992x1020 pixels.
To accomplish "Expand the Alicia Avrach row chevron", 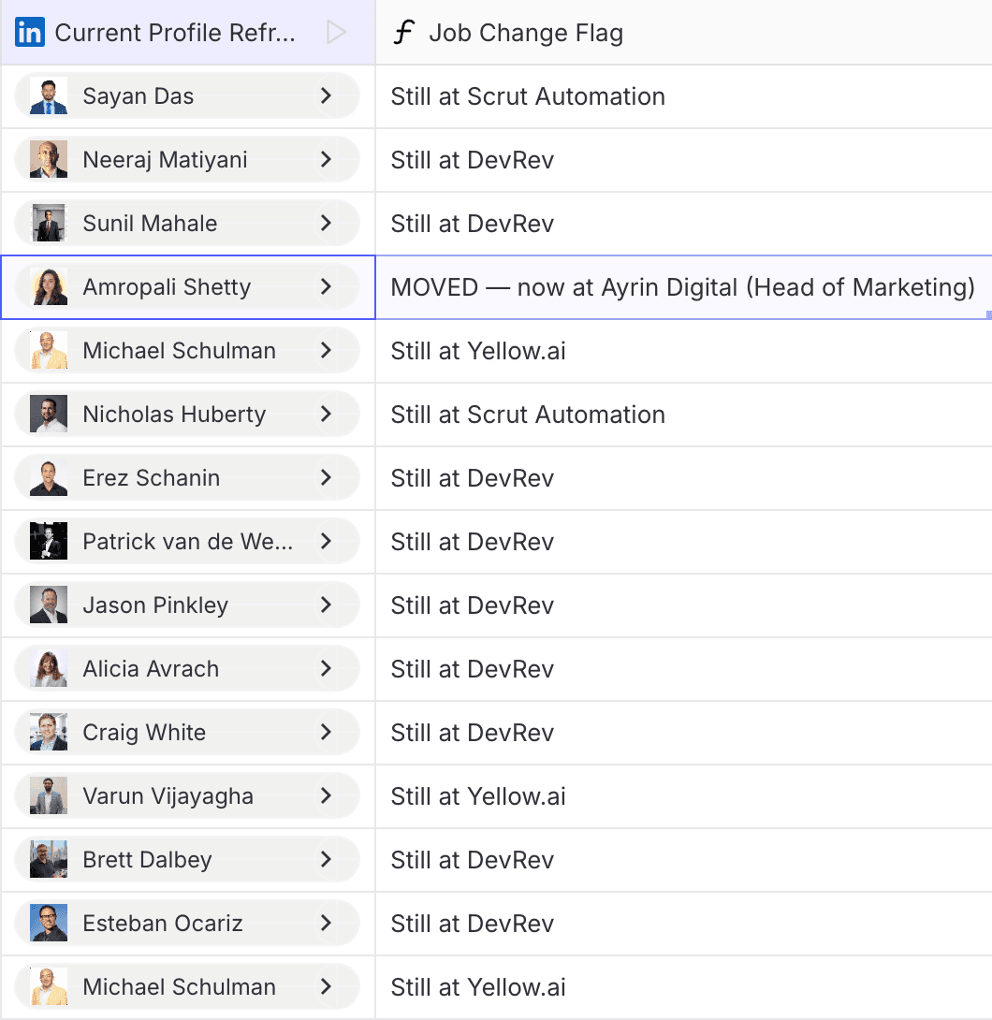I will click(327, 669).
